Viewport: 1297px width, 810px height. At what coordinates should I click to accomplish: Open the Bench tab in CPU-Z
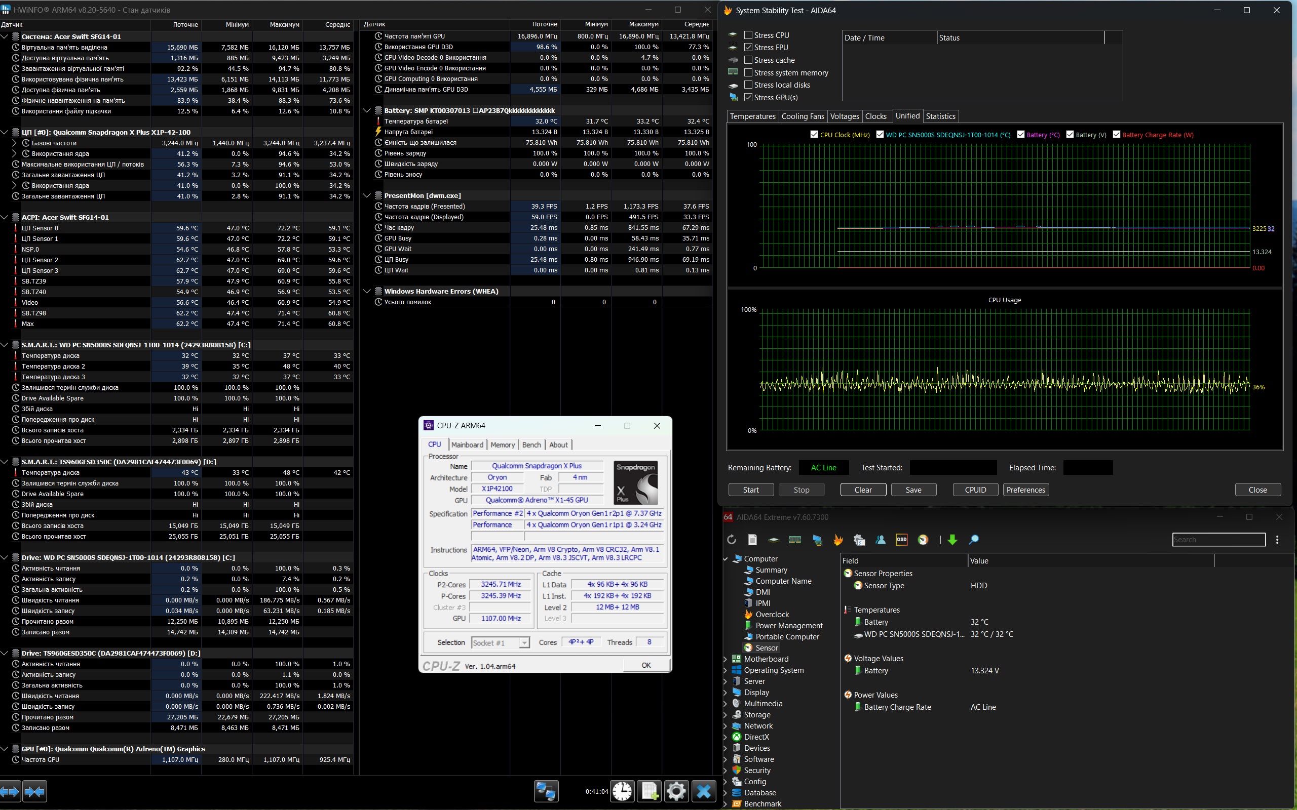(531, 444)
